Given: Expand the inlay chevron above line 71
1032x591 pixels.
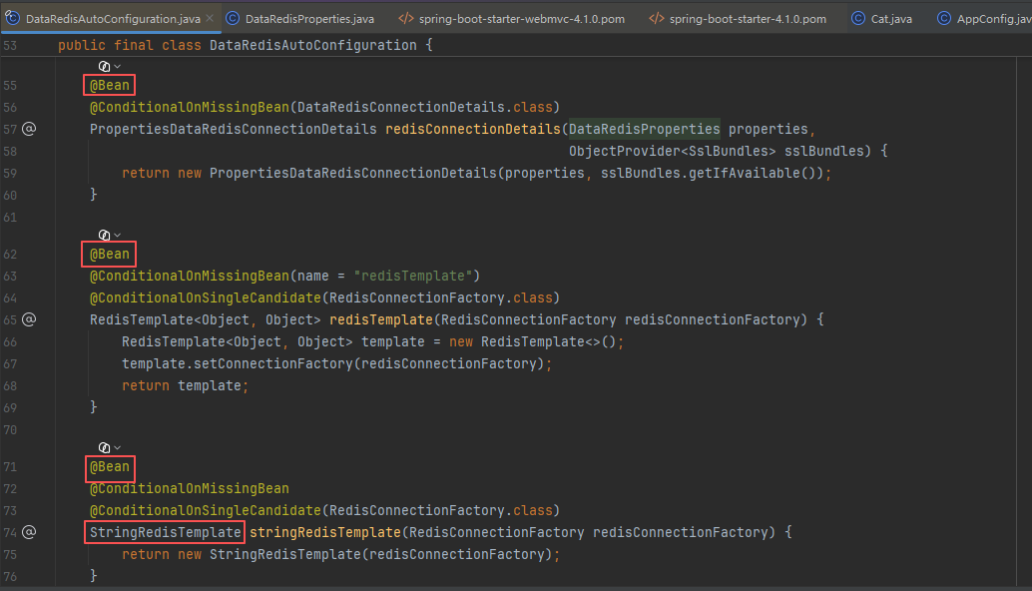Looking at the screenshot, I should [117, 447].
